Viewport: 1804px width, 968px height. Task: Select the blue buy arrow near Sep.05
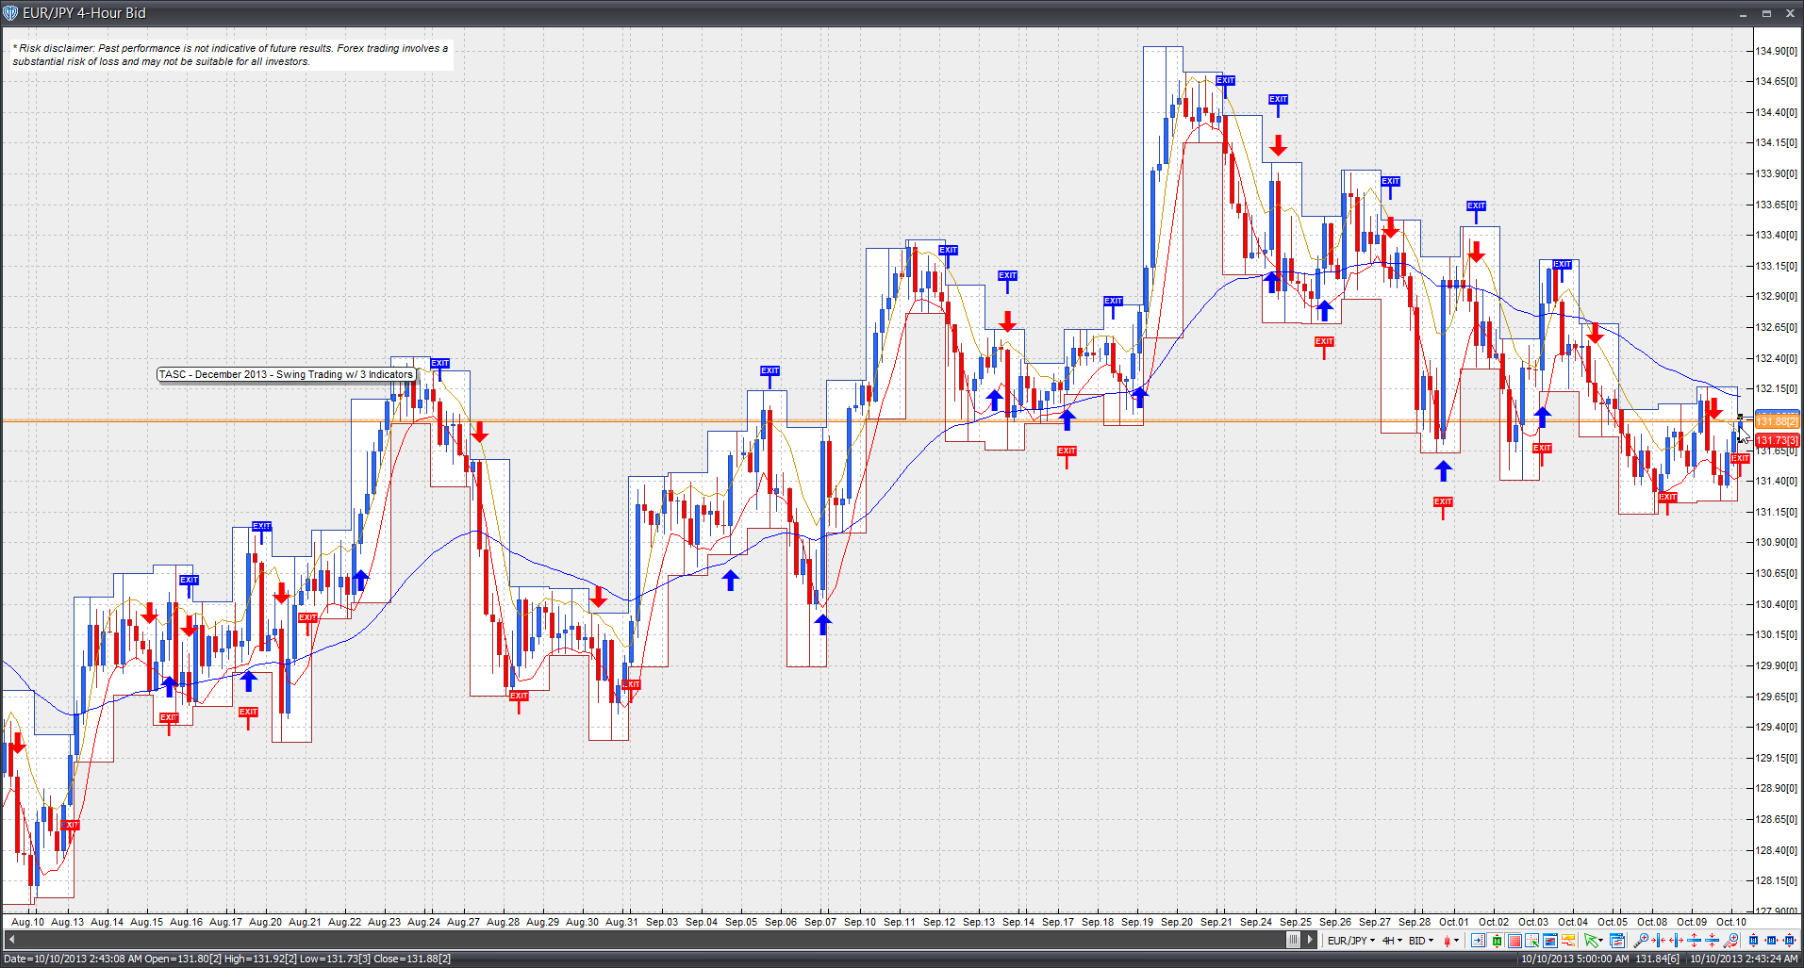coord(731,581)
